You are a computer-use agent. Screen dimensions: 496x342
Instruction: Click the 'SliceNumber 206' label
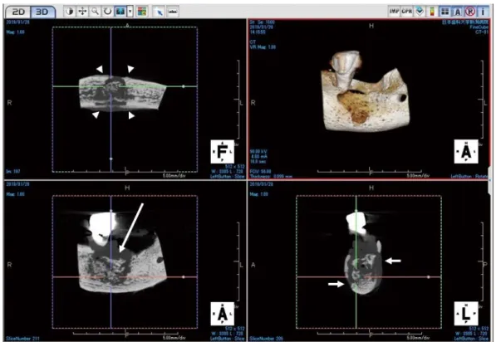pyautogui.click(x=267, y=339)
